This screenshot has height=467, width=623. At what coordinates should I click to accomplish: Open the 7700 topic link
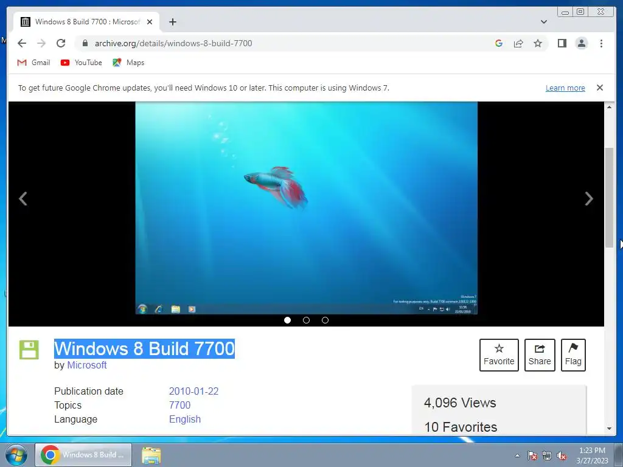tap(179, 405)
